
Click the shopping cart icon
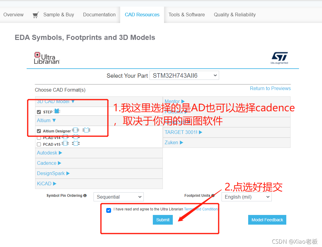[36, 15]
